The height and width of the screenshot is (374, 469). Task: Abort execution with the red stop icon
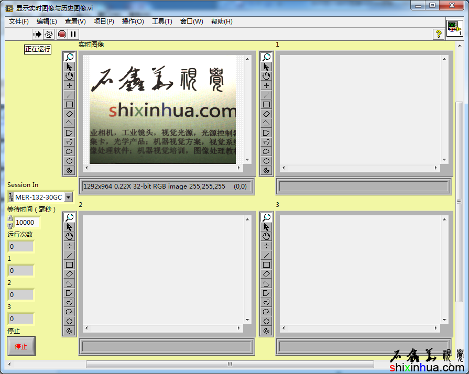coord(62,34)
